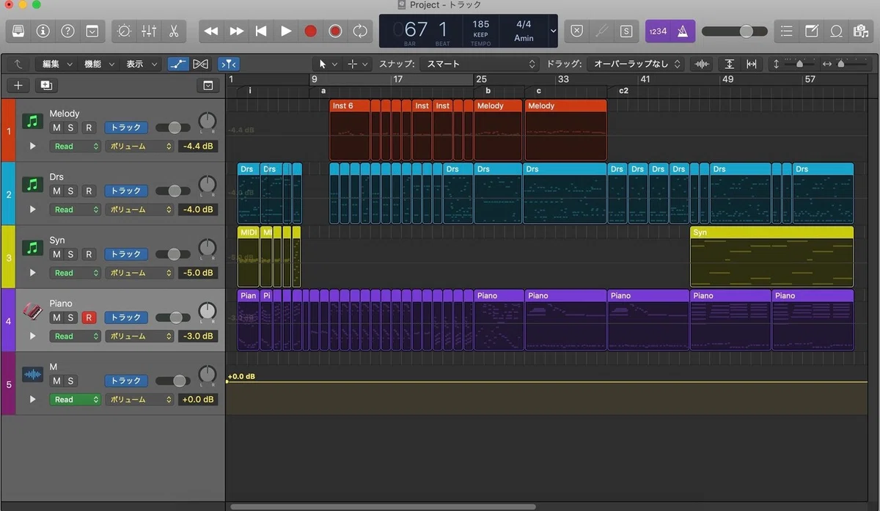Image resolution: width=880 pixels, height=511 pixels.
Task: Click the c2 arrangement marker
Action: (624, 91)
